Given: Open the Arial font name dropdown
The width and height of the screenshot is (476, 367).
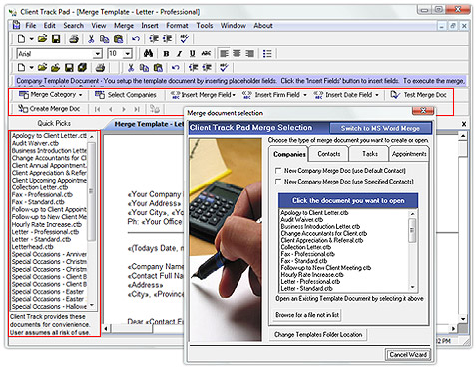Looking at the screenshot, I should click(97, 53).
